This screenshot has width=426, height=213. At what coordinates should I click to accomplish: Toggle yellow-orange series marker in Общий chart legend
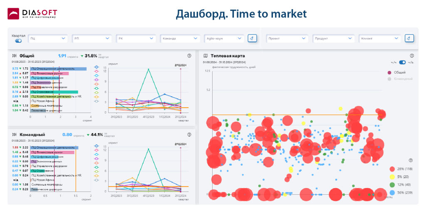(x=97, y=97)
